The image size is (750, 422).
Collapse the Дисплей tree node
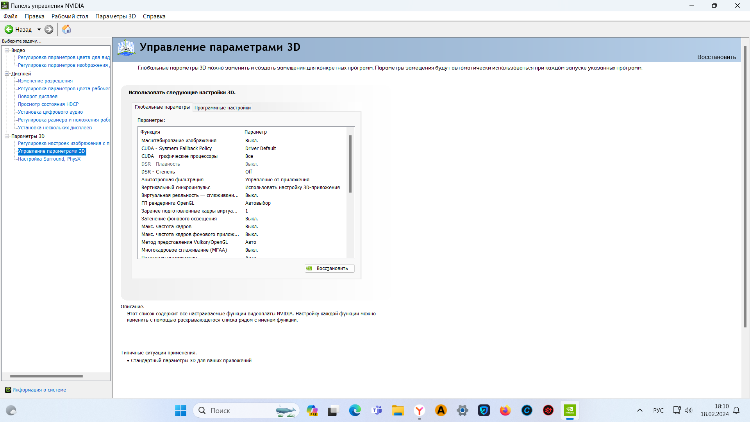pyautogui.click(x=7, y=73)
